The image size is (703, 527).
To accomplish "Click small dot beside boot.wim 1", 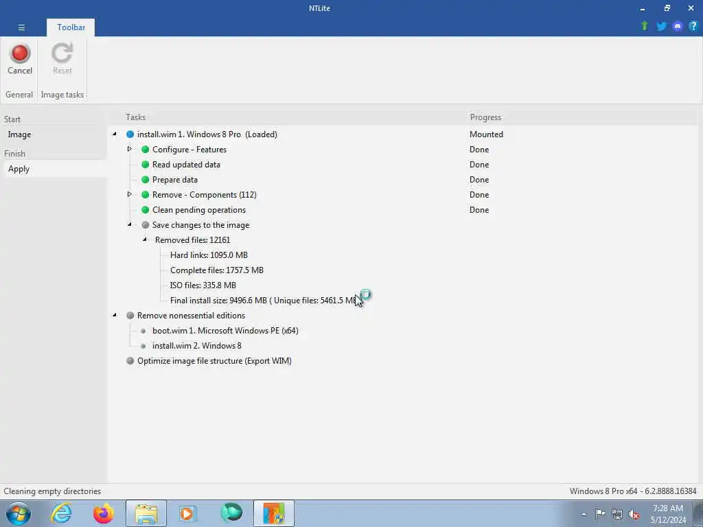I will (x=143, y=331).
